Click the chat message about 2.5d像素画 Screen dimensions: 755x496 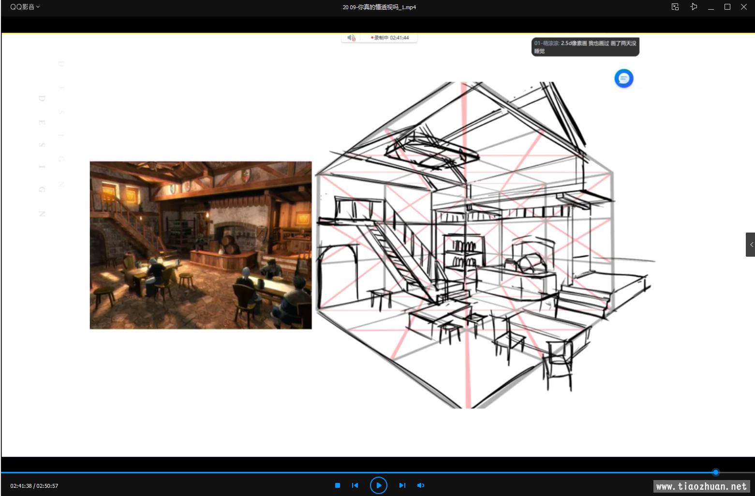click(x=585, y=47)
